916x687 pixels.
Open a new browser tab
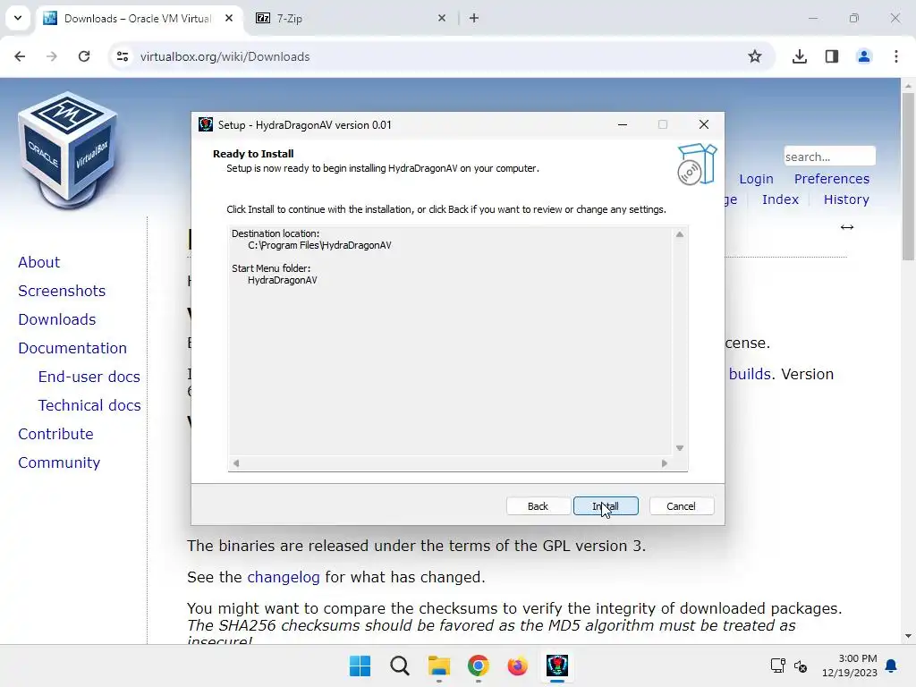coord(474,18)
